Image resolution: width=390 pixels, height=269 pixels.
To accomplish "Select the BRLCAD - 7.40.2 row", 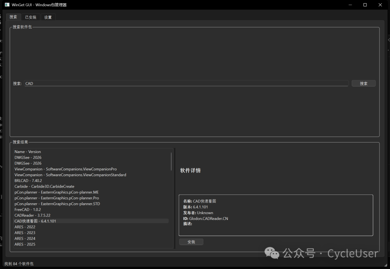I will click(x=91, y=180).
